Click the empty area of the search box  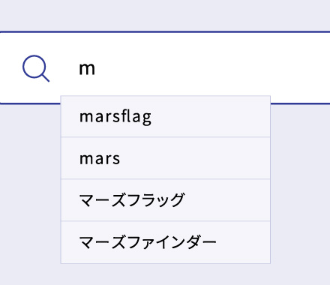coord(212,68)
